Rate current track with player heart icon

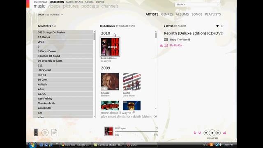pyautogui.click(x=157, y=128)
